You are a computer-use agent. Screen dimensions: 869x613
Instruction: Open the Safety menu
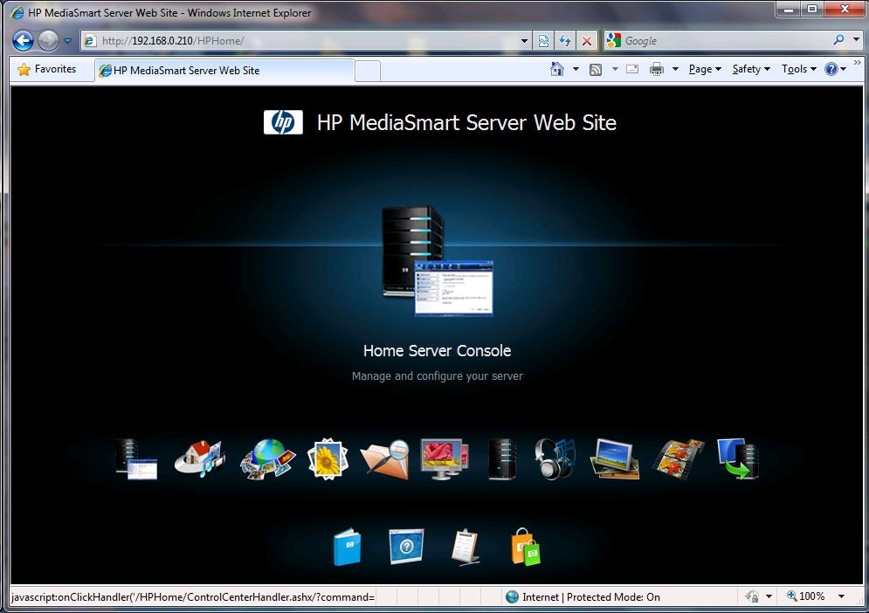tap(751, 69)
